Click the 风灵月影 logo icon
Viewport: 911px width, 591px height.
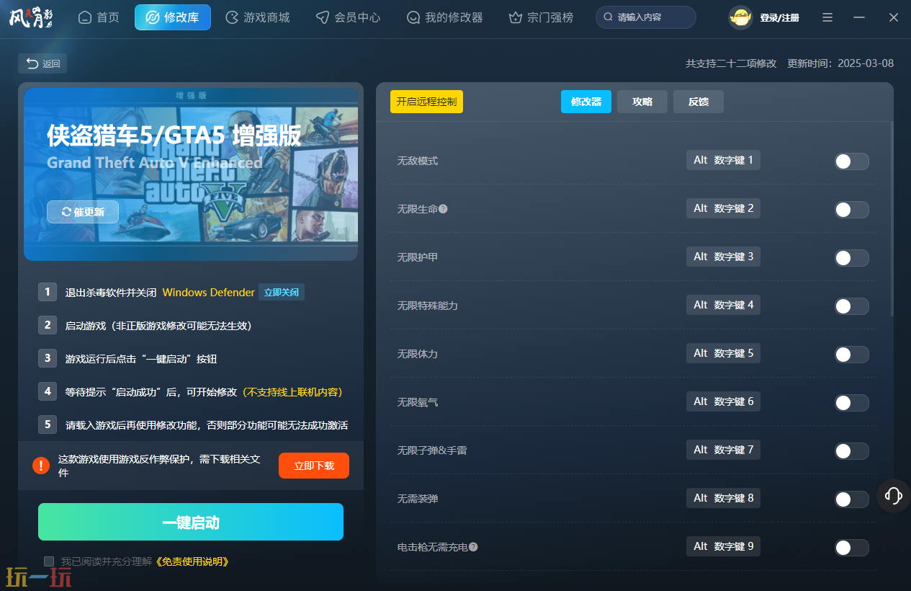click(31, 17)
